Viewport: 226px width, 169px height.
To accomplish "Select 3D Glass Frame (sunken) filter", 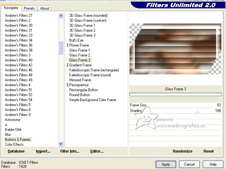I will (x=88, y=20).
